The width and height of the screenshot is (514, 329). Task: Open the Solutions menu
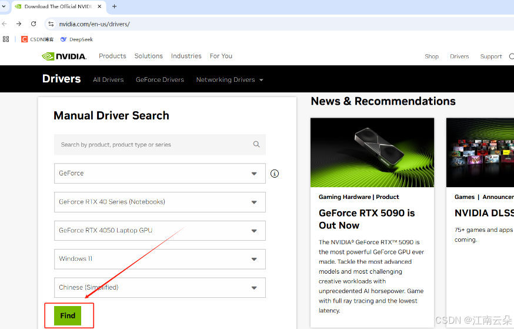[149, 56]
